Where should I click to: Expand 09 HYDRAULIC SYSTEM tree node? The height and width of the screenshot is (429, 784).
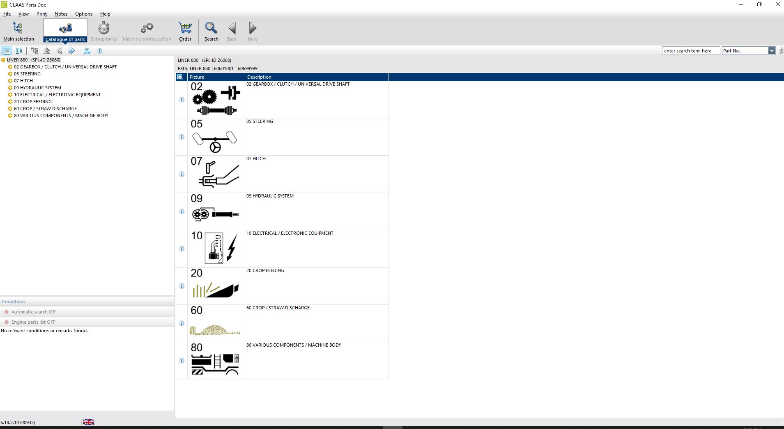(x=10, y=88)
